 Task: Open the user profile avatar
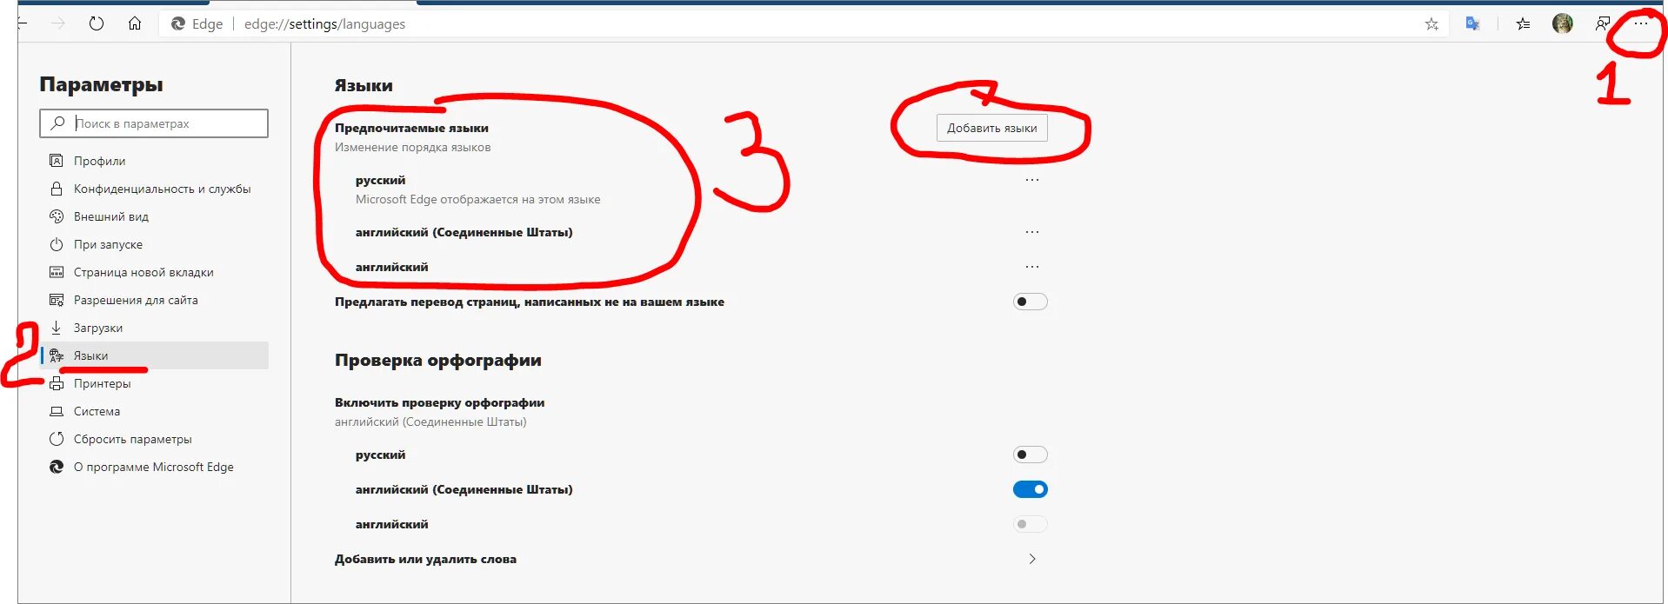pyautogui.click(x=1563, y=23)
